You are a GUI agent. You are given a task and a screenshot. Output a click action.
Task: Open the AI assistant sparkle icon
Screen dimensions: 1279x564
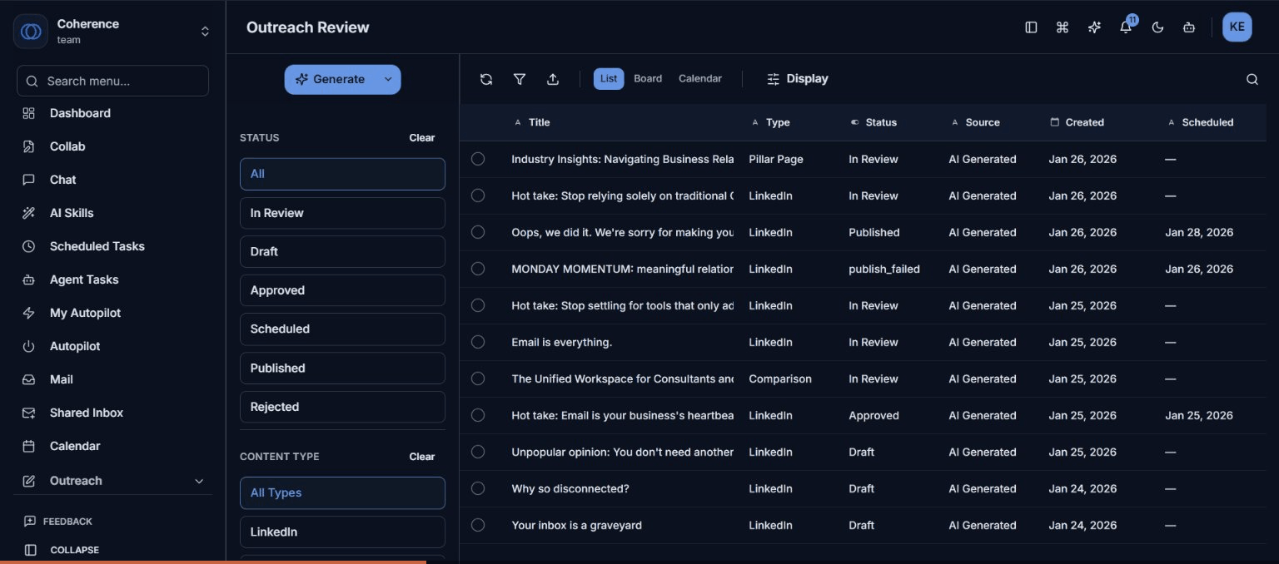(1094, 27)
